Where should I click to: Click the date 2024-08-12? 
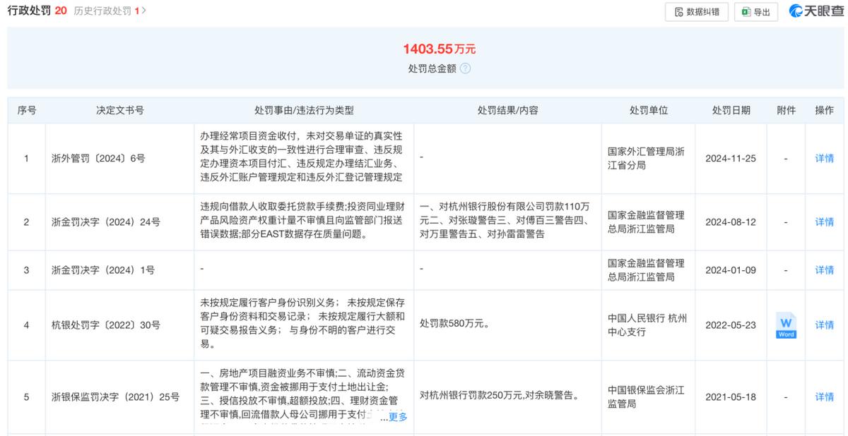click(731, 222)
